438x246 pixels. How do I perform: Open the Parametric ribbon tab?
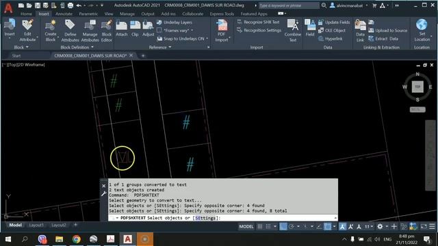(x=88, y=14)
